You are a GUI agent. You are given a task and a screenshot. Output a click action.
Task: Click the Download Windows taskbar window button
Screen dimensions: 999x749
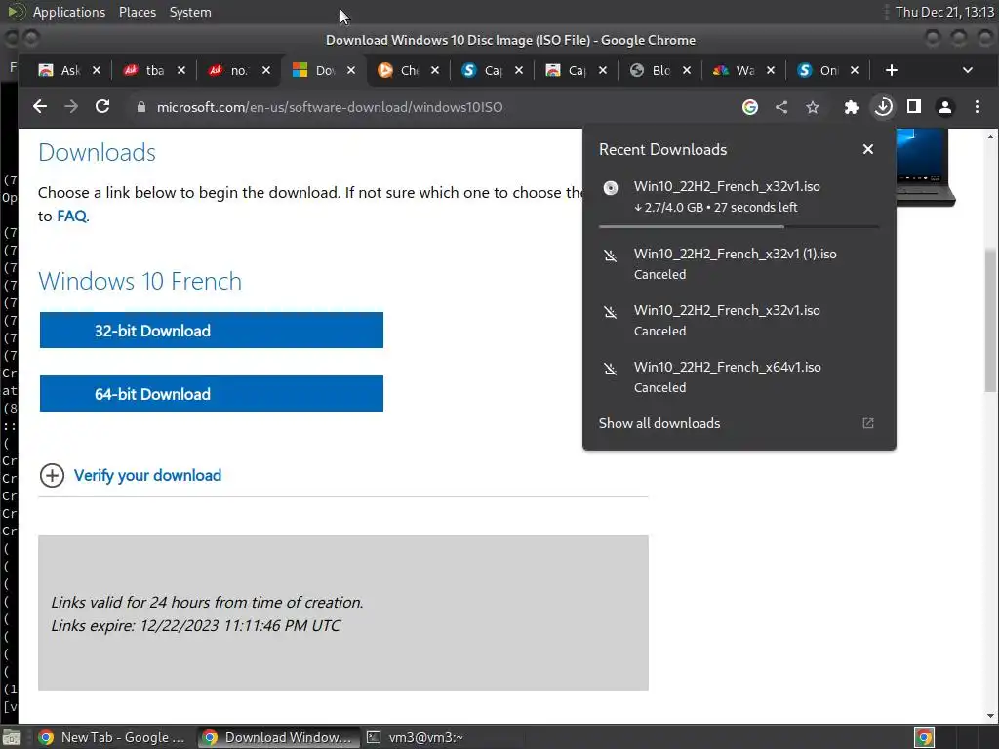[278, 737]
